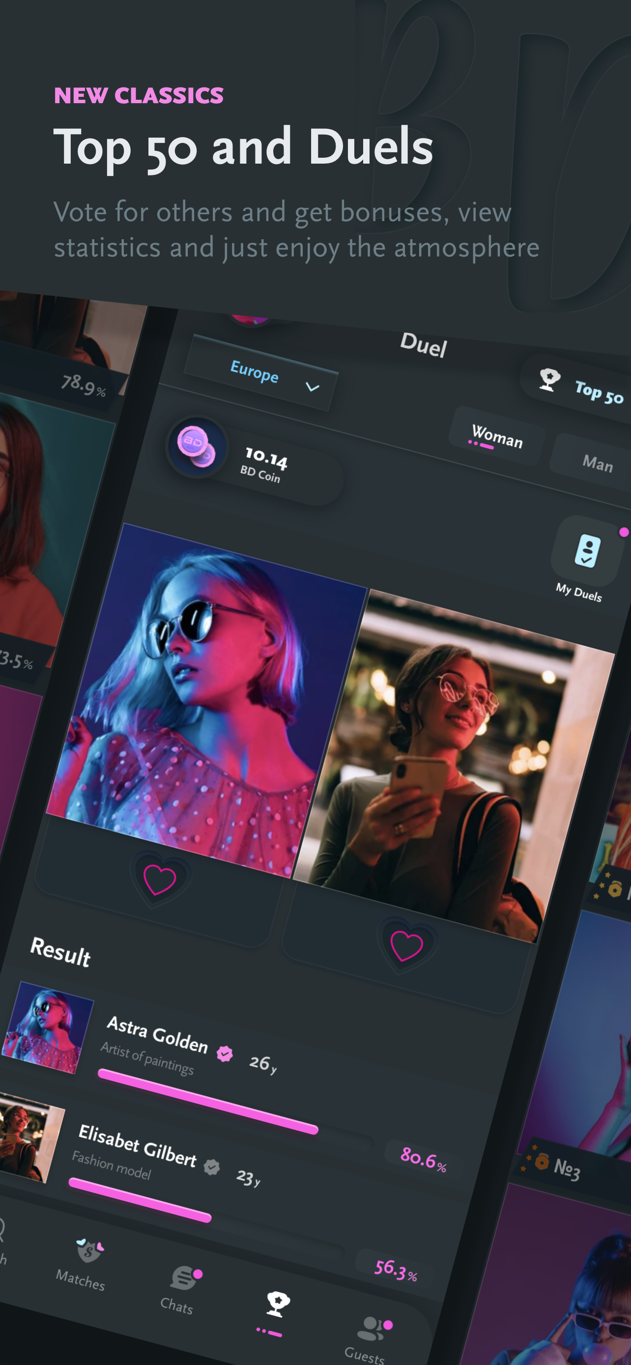
Task: Click the '23 y' age label
Action: pyautogui.click(x=248, y=1177)
